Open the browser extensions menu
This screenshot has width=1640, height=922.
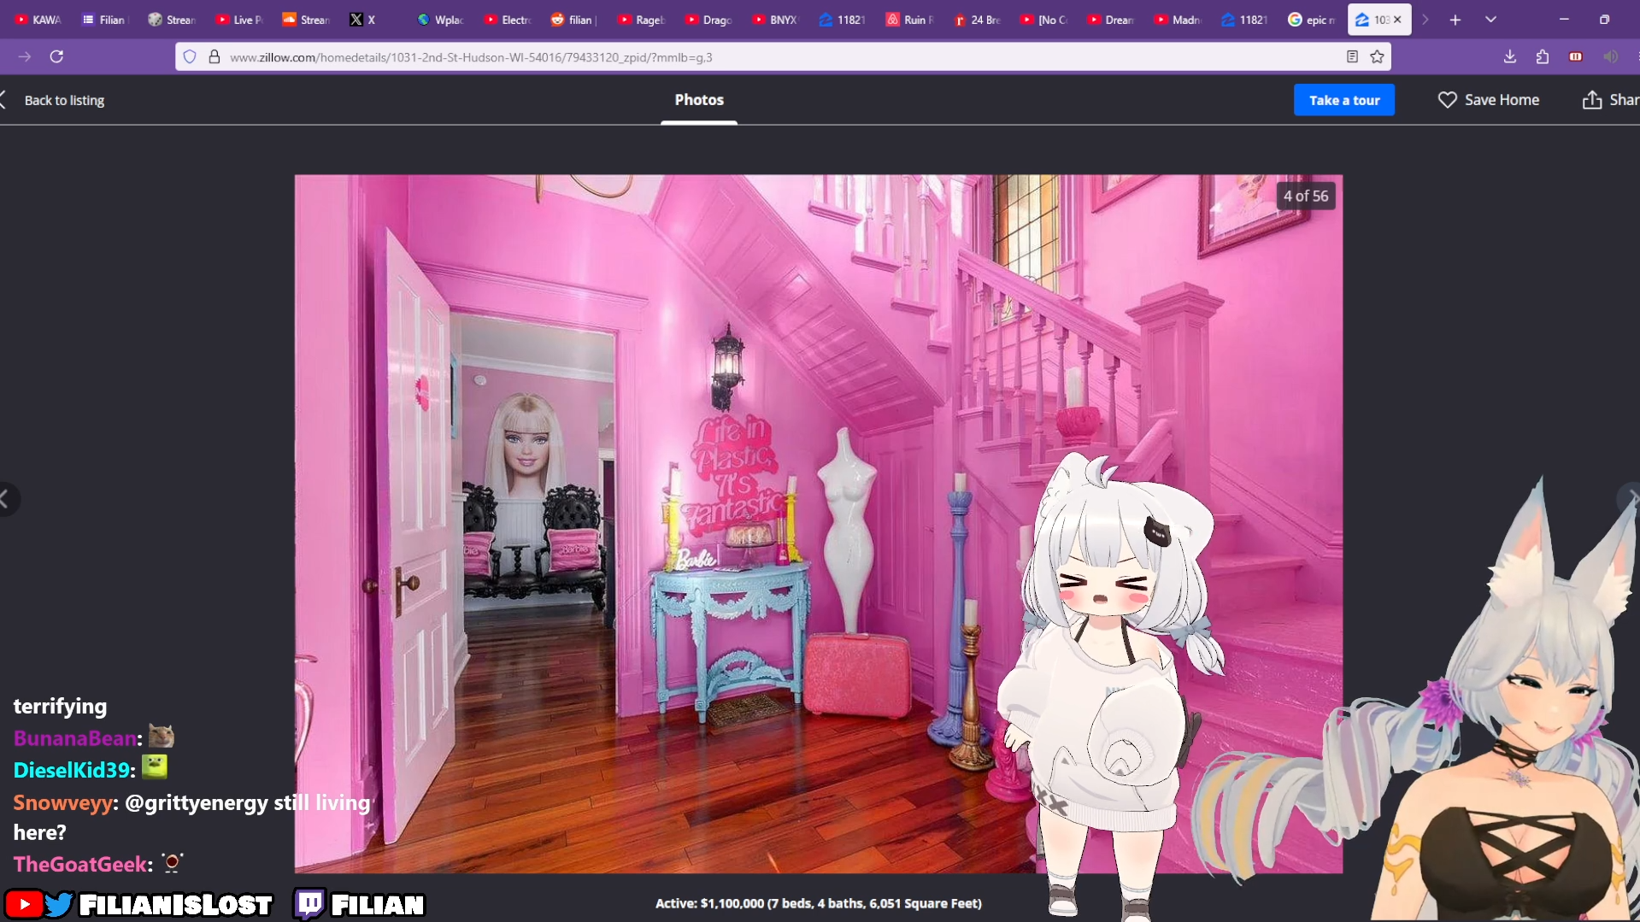pyautogui.click(x=1543, y=56)
